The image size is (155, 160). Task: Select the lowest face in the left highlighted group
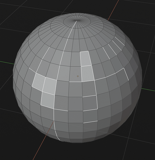tap(48, 100)
